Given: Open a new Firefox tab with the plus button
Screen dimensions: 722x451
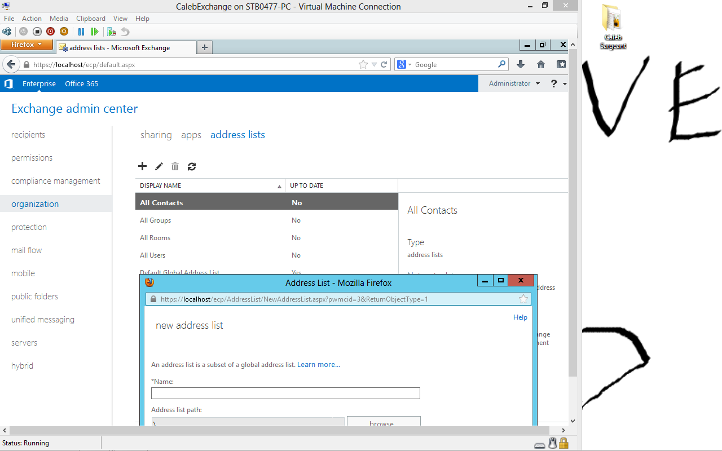Looking at the screenshot, I should coord(205,48).
